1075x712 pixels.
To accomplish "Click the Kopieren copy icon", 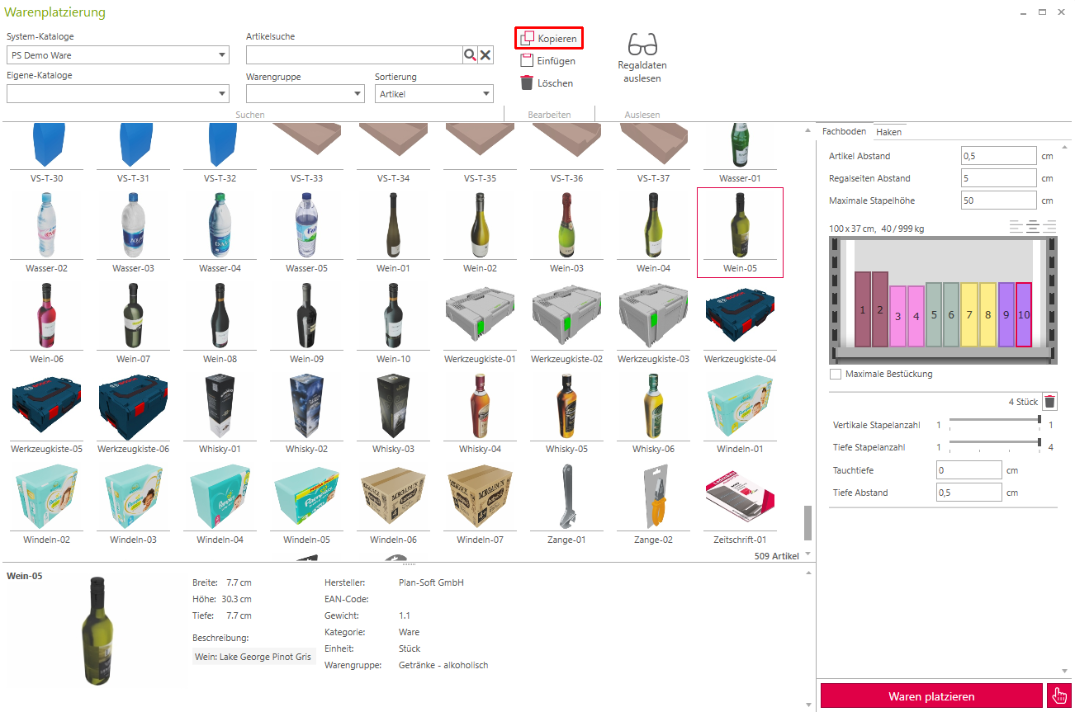I will (527, 39).
